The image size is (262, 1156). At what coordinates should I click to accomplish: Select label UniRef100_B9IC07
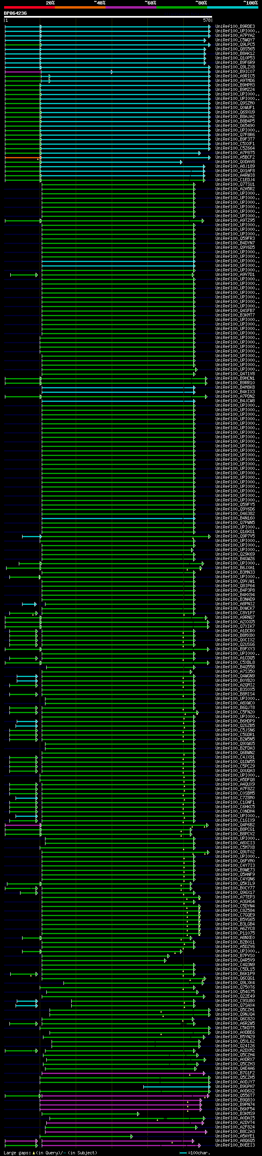[x=235, y=71]
